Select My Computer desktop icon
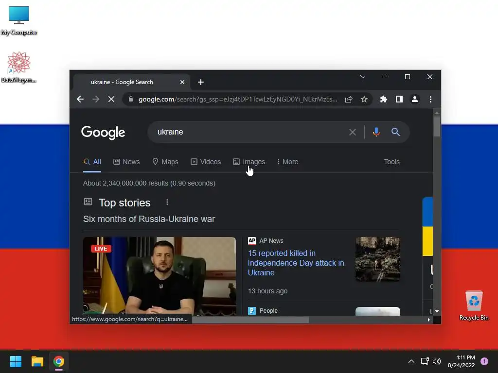Viewport: 498px width, 373px height. [x=19, y=20]
